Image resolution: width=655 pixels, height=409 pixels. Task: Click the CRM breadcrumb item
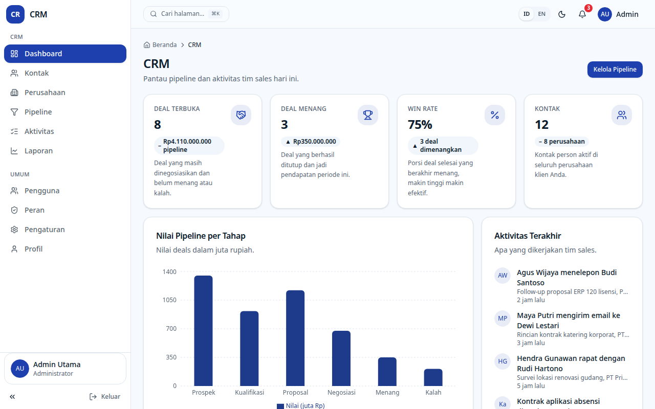[x=194, y=45]
